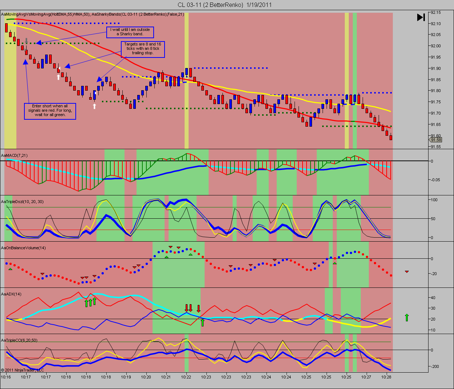This screenshot has width=454, height=389.
Task: Click the -200 value on TripleCCI axis
Action: [x=435, y=366]
